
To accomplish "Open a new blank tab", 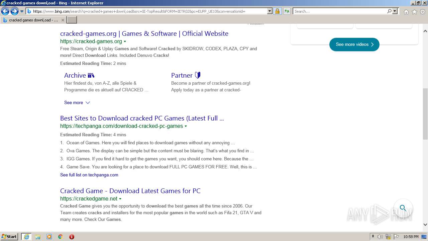I will click(72, 20).
